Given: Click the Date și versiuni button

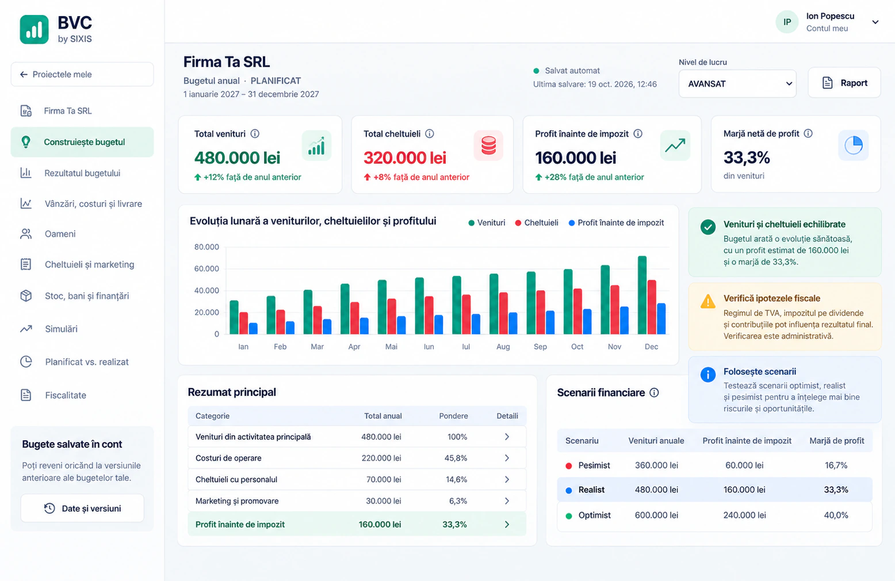Looking at the screenshot, I should click(x=82, y=508).
